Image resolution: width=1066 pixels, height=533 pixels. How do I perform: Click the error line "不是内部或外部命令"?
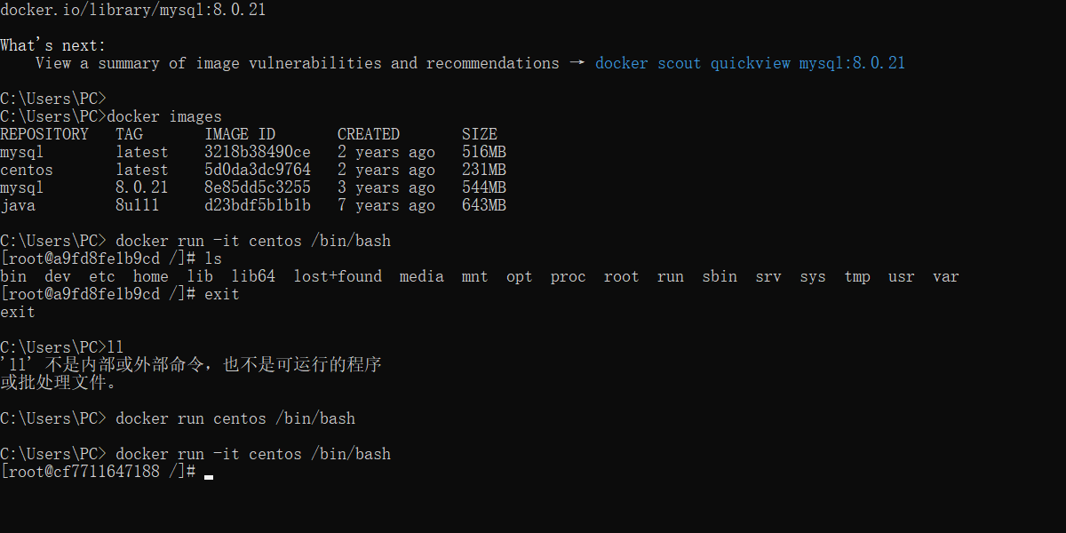124,365
